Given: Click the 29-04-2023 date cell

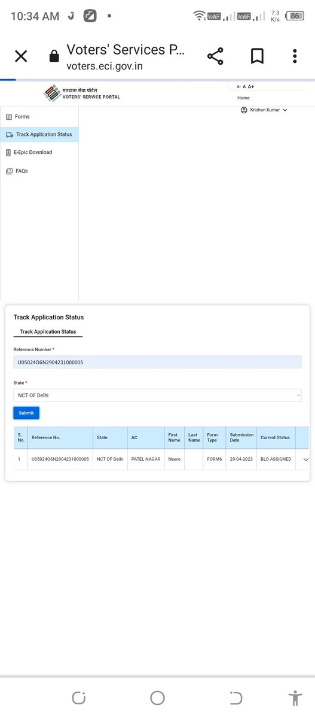Looking at the screenshot, I should point(242,459).
